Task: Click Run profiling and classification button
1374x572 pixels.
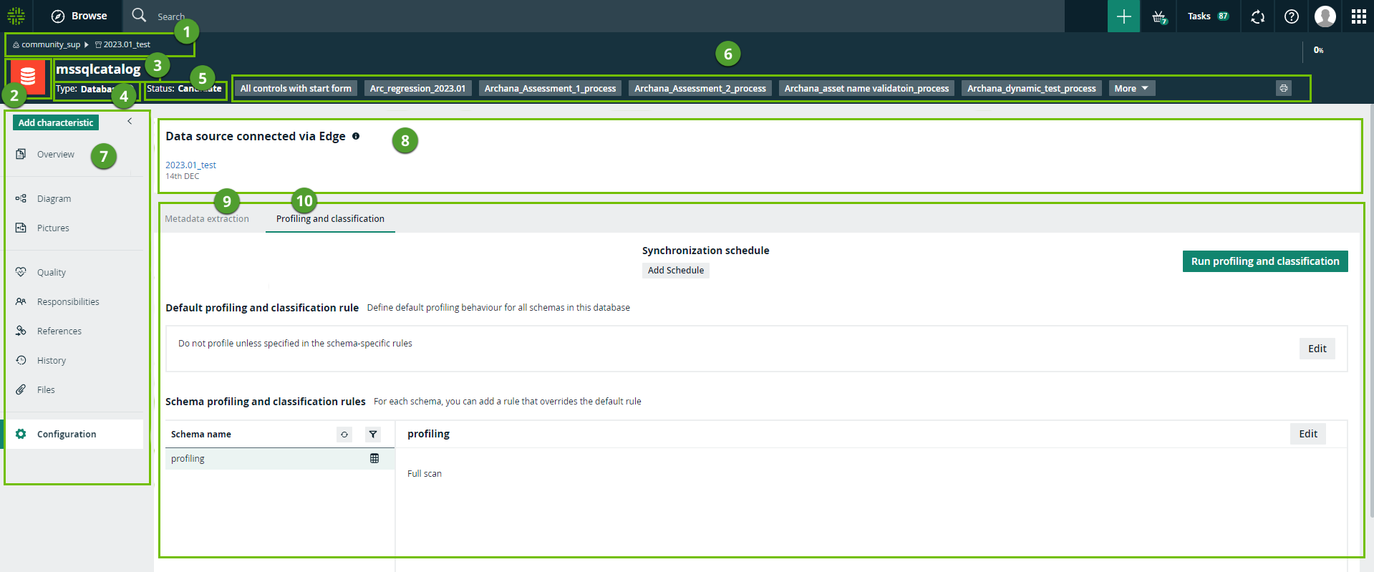Action: tap(1264, 261)
